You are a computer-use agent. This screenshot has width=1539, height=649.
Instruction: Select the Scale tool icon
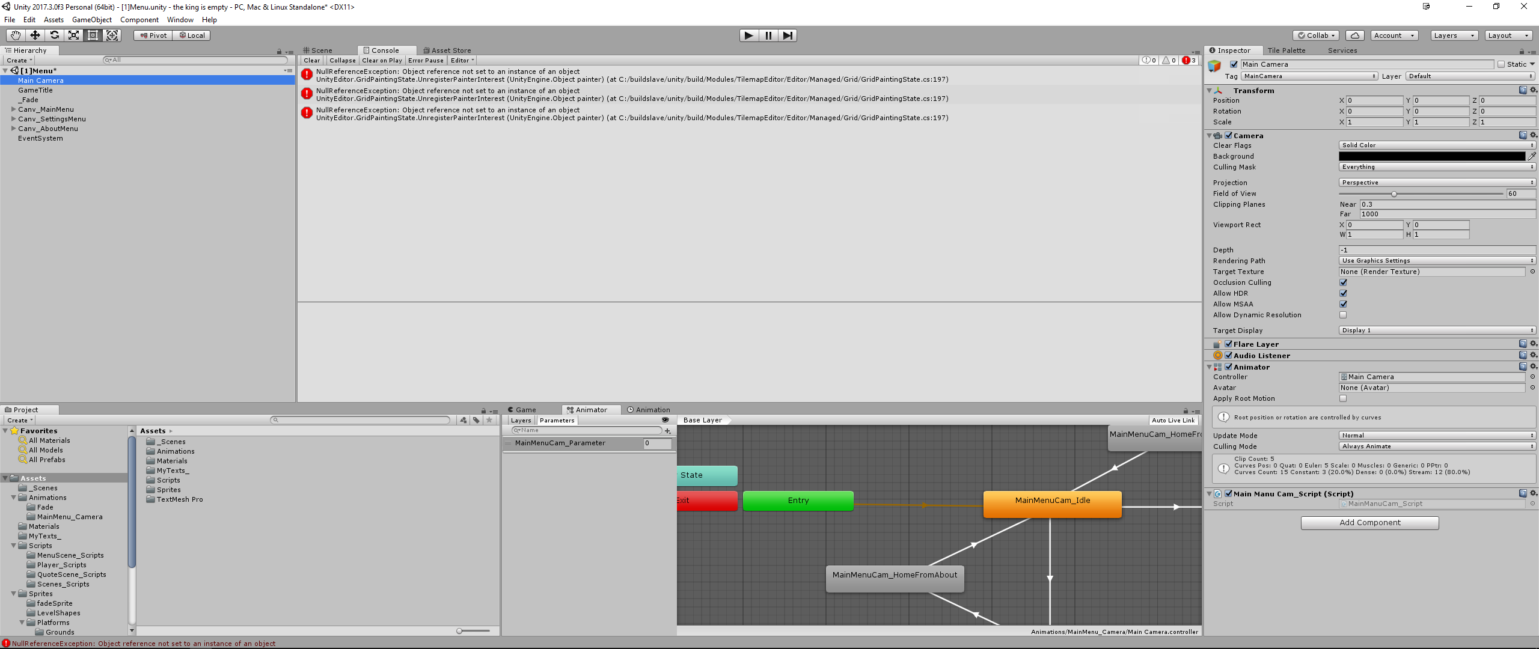pyautogui.click(x=73, y=35)
